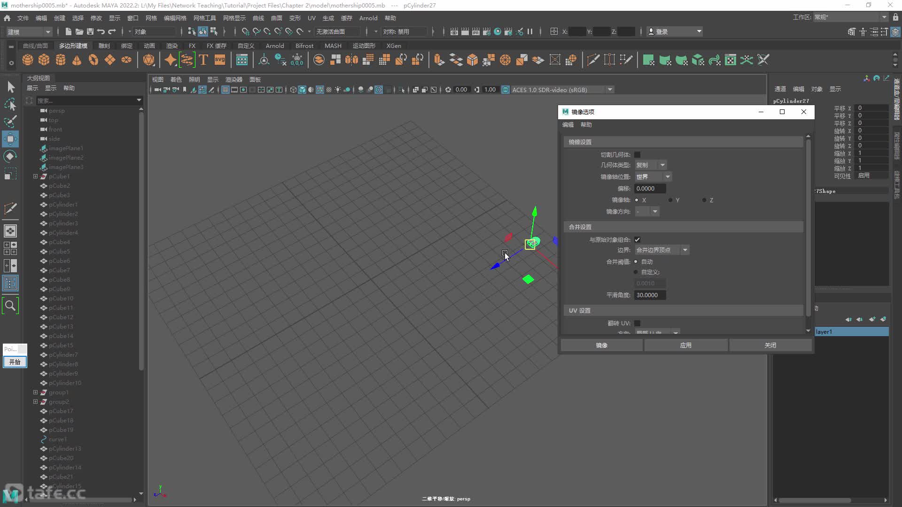Viewport: 902px width, 507px height.
Task: Click the 开始 button
Action: [x=15, y=362]
